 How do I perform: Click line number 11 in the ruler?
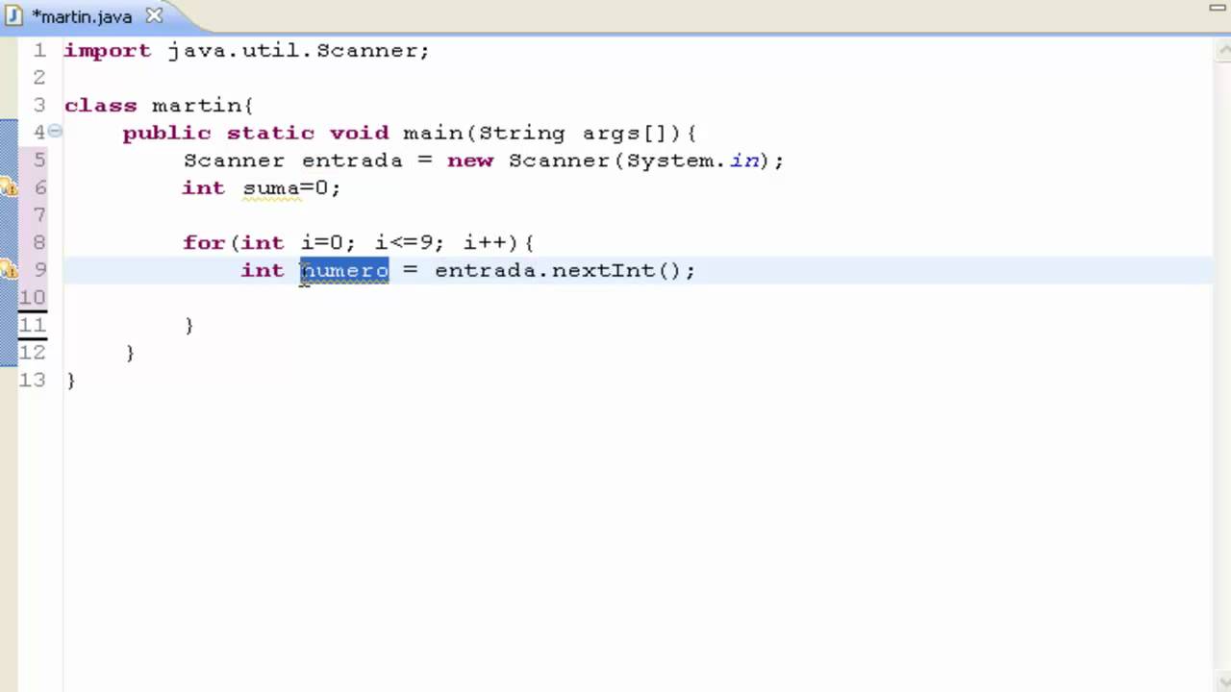pyautogui.click(x=32, y=325)
